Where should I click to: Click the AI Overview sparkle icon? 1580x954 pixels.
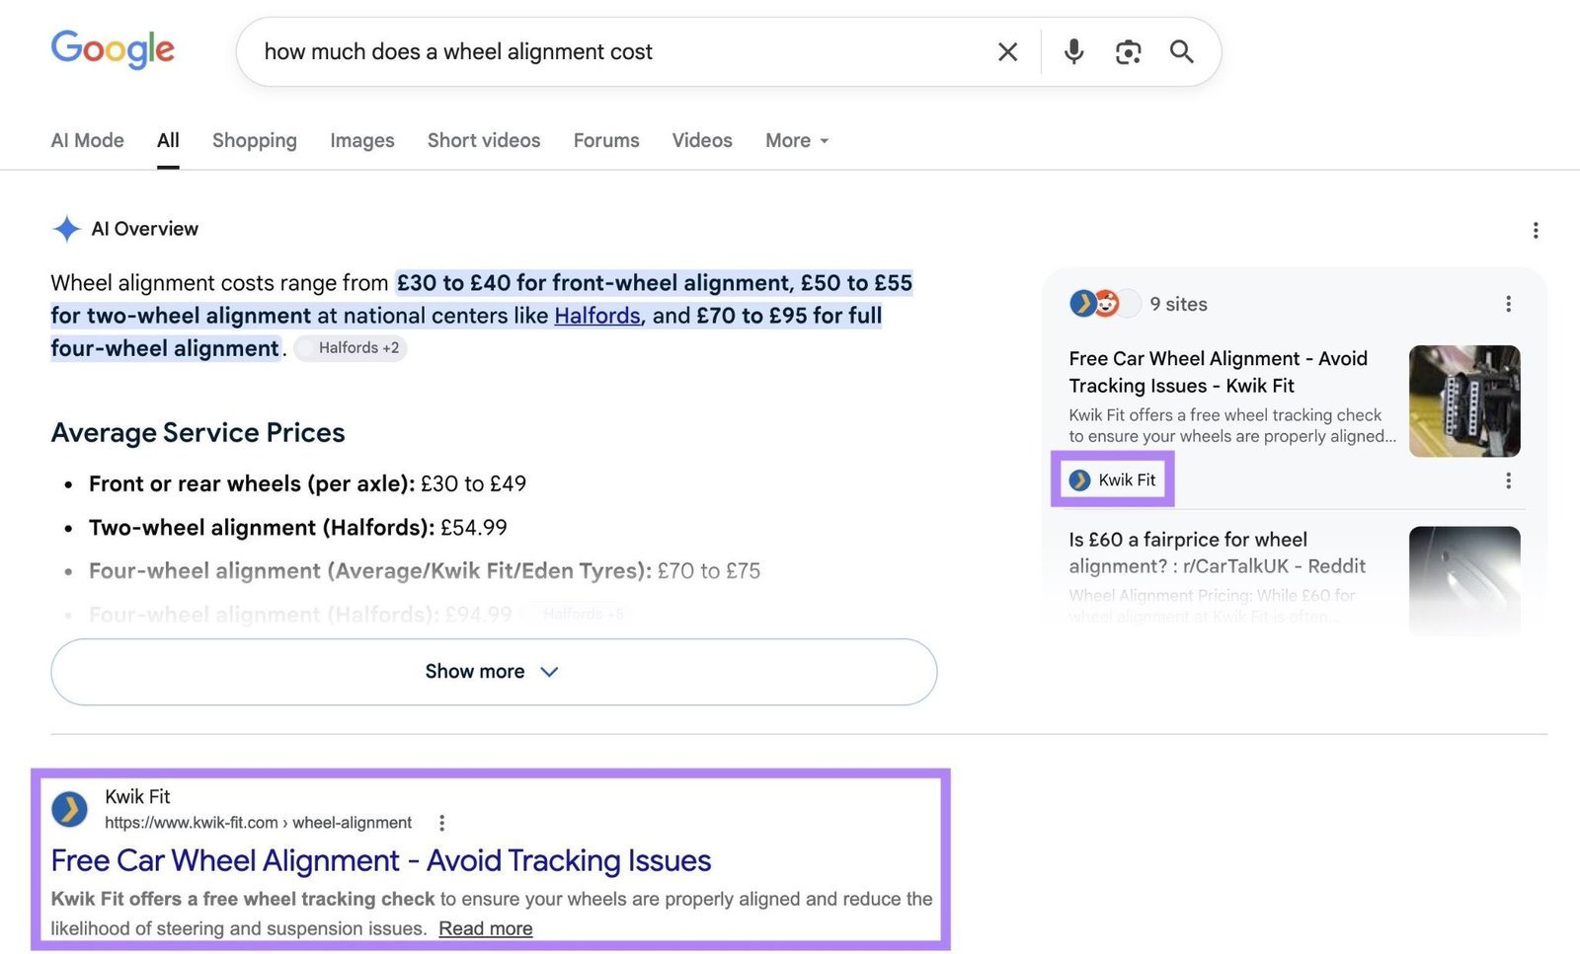tap(66, 229)
